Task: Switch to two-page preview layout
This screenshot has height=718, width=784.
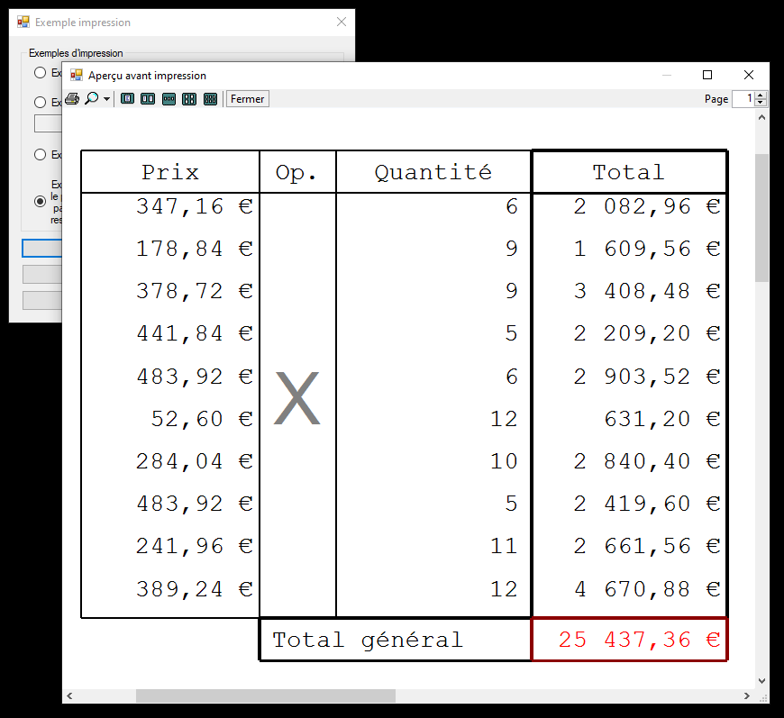Action: (x=148, y=99)
